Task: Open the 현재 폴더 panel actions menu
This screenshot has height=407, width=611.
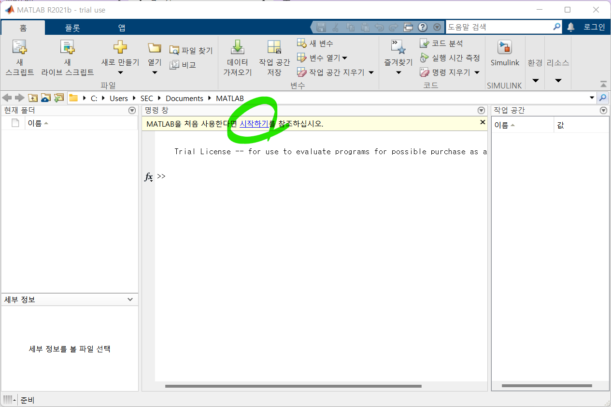Action: pos(132,111)
